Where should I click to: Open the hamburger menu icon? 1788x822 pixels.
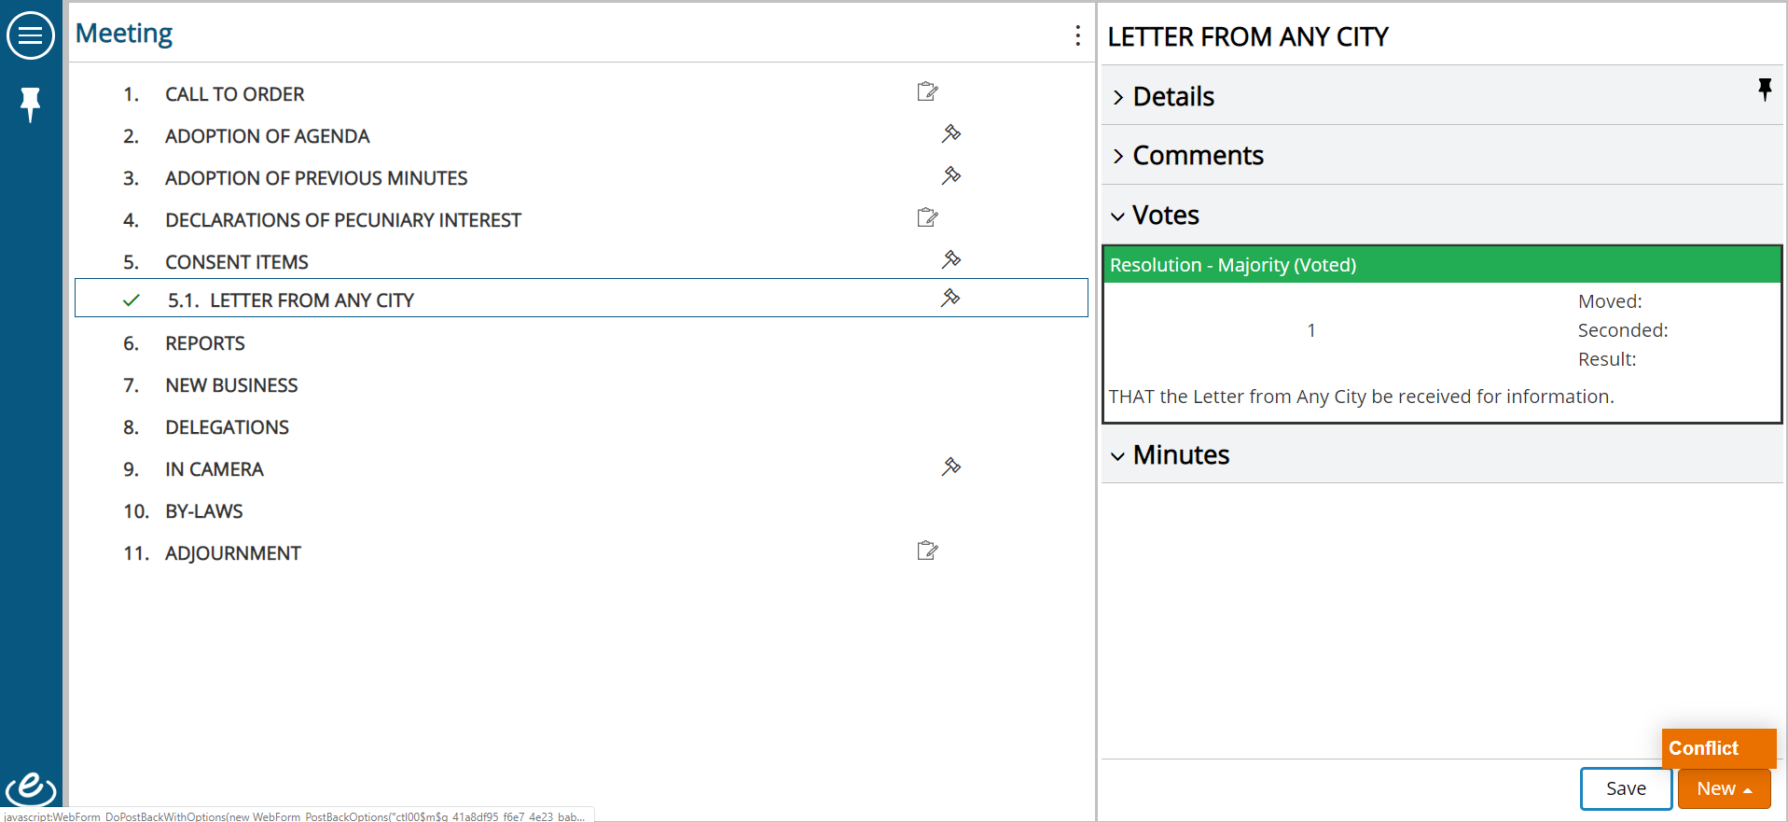tap(31, 35)
